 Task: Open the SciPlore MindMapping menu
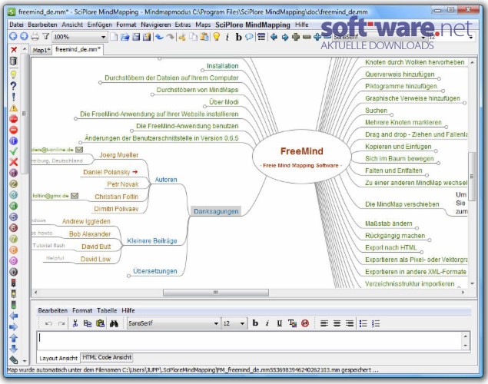253,25
